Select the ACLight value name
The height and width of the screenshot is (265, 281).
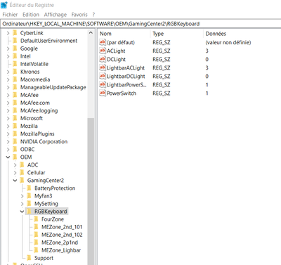click(116, 51)
